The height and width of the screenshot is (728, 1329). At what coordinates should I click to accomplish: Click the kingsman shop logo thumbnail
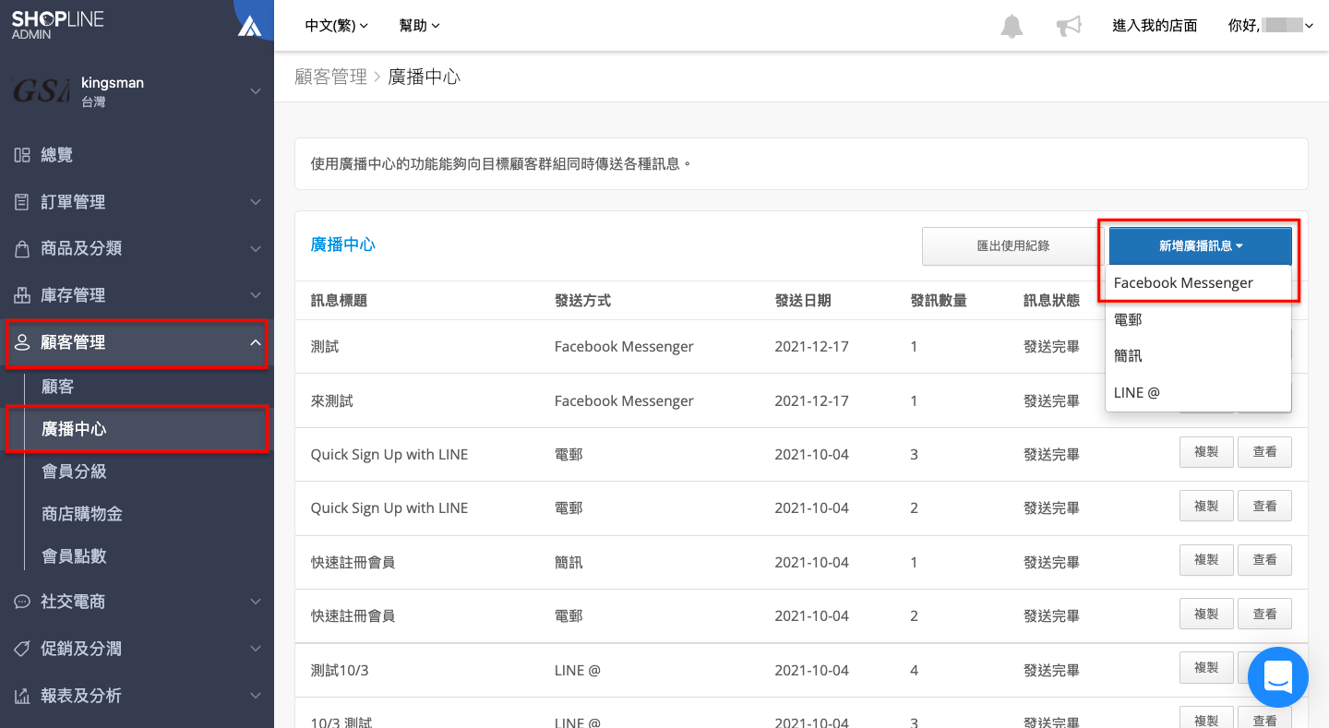click(x=41, y=90)
